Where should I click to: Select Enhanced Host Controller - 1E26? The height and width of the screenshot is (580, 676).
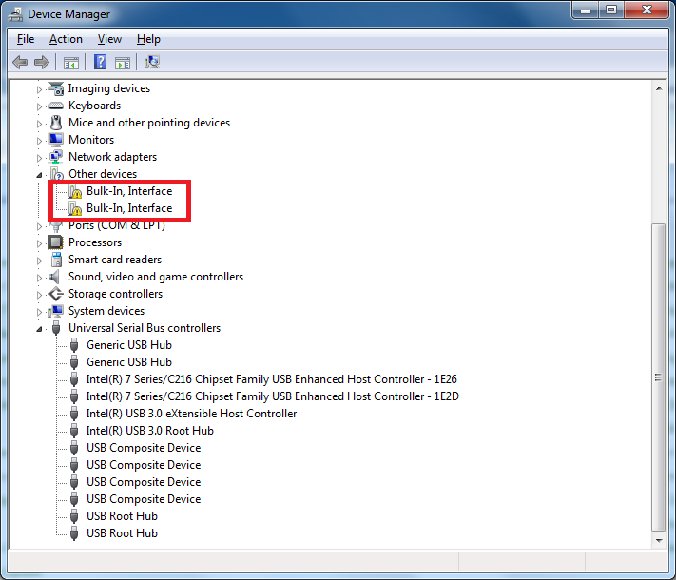click(272, 379)
